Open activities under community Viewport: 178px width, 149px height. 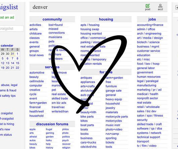click(x=35, y=25)
